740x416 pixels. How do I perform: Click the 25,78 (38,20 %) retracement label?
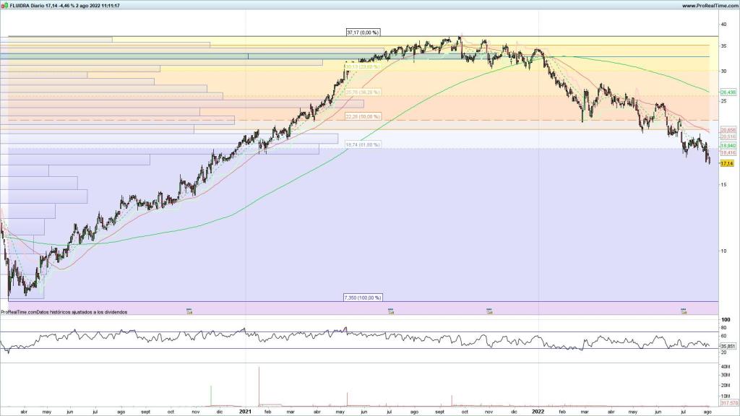point(363,92)
